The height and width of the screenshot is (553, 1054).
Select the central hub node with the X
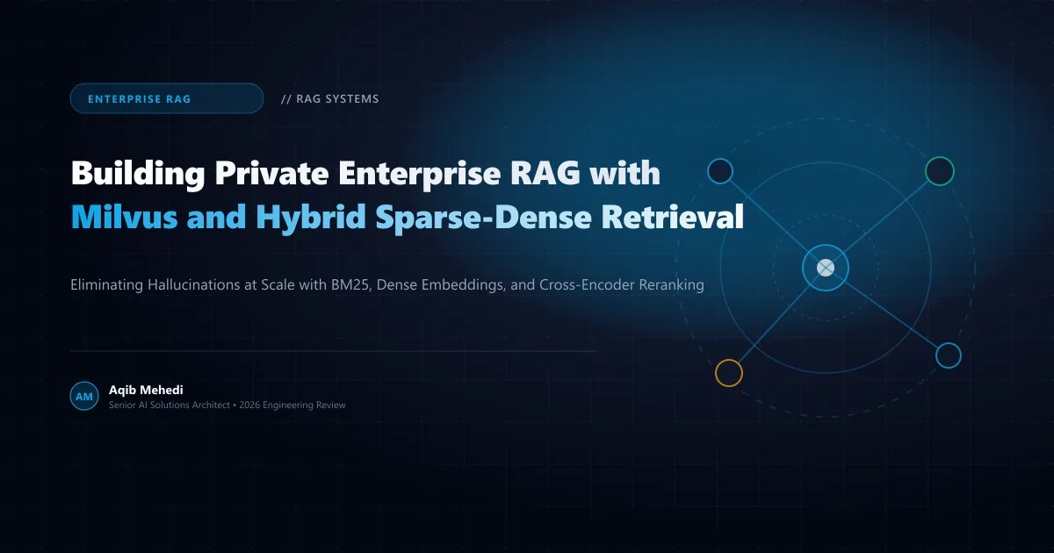coord(826,268)
